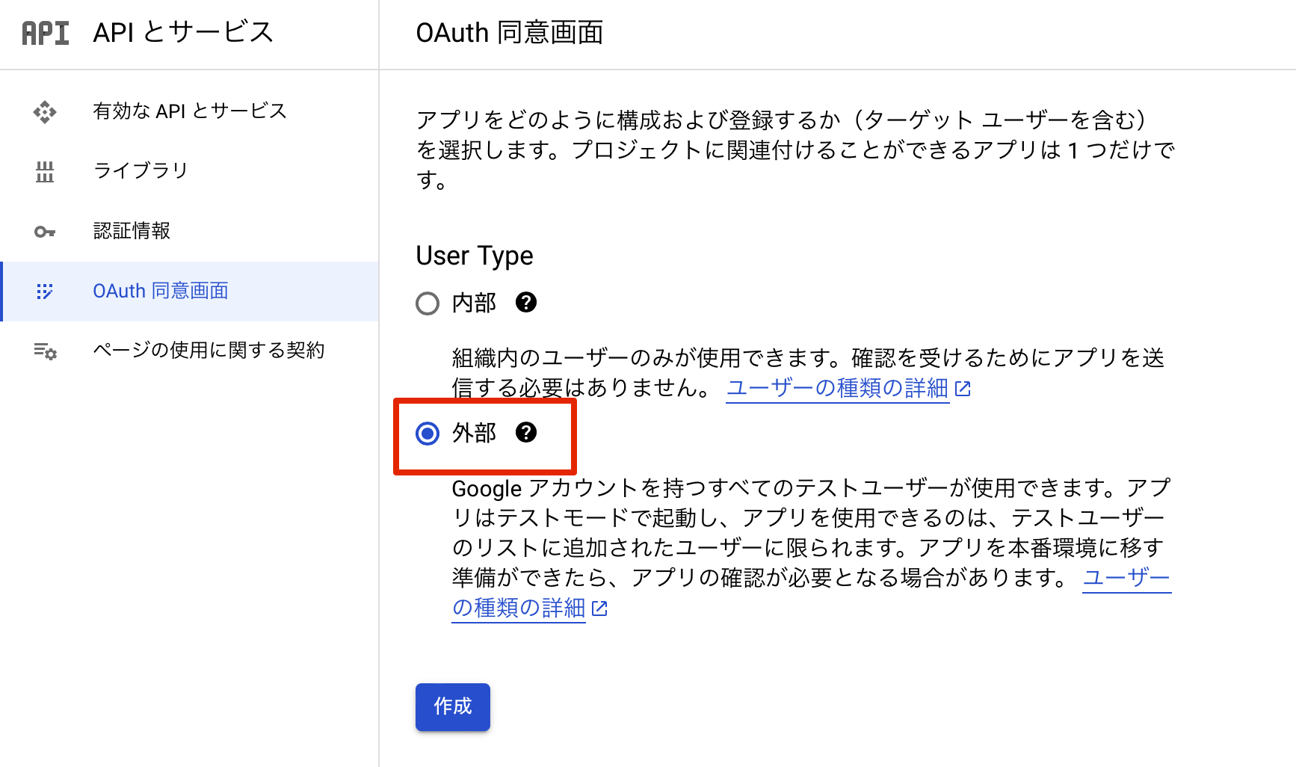Click the OAuth 同意画面 page title
The image size is (1296, 767).
click(x=510, y=33)
